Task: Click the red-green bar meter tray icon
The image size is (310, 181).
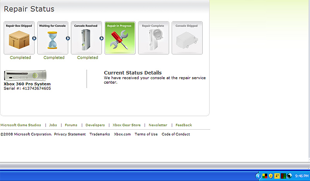Action: pos(283,176)
